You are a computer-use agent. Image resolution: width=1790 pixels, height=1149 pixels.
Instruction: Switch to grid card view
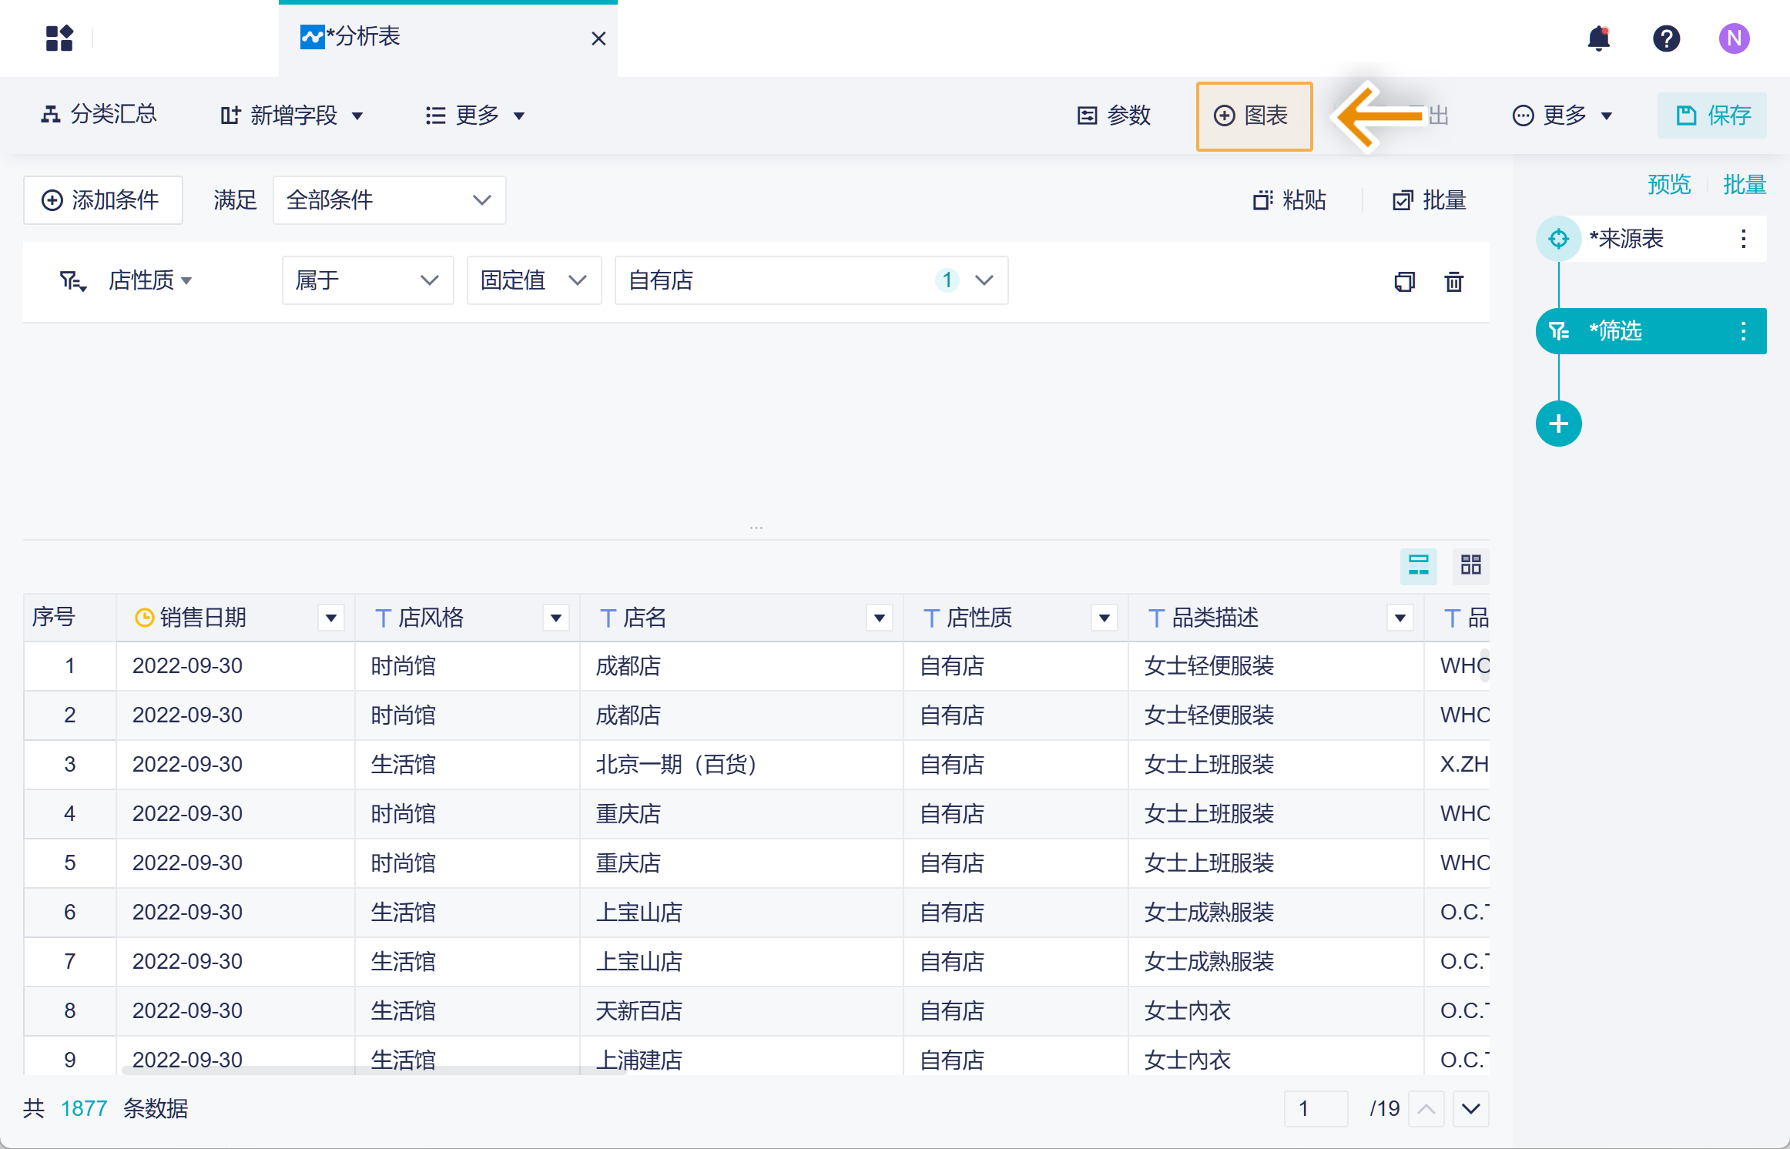[1470, 565]
